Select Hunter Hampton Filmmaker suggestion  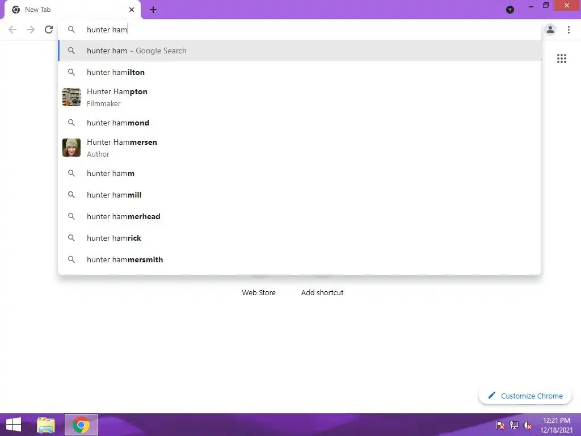[300, 97]
